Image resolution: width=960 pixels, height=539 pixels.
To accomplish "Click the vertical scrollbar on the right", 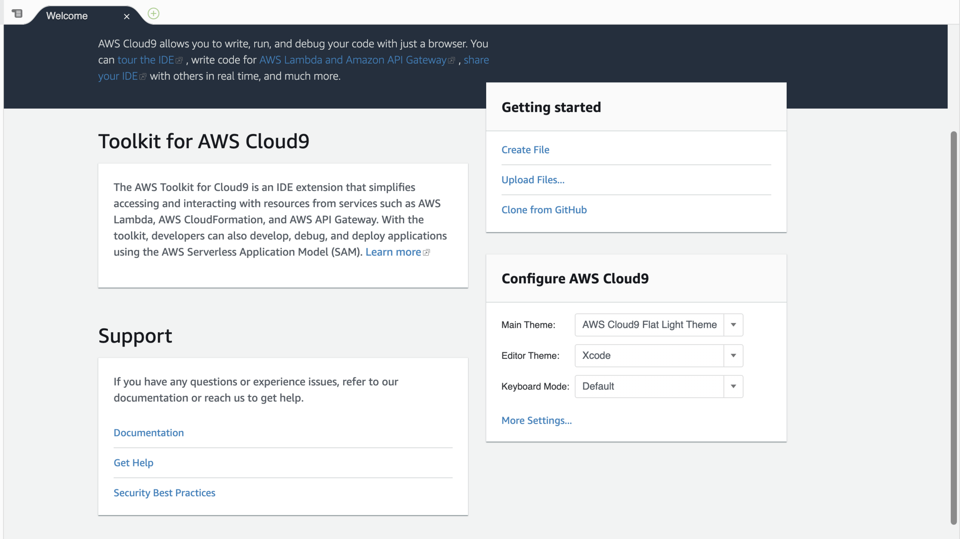I will (954, 327).
